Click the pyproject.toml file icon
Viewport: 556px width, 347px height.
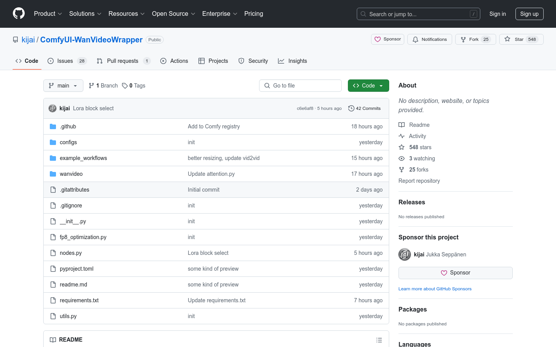coord(53,269)
